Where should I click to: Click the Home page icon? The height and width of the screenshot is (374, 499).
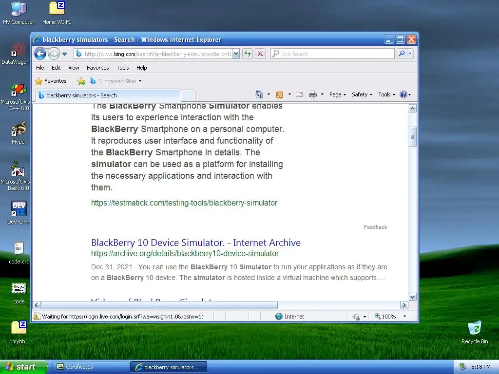(x=259, y=94)
